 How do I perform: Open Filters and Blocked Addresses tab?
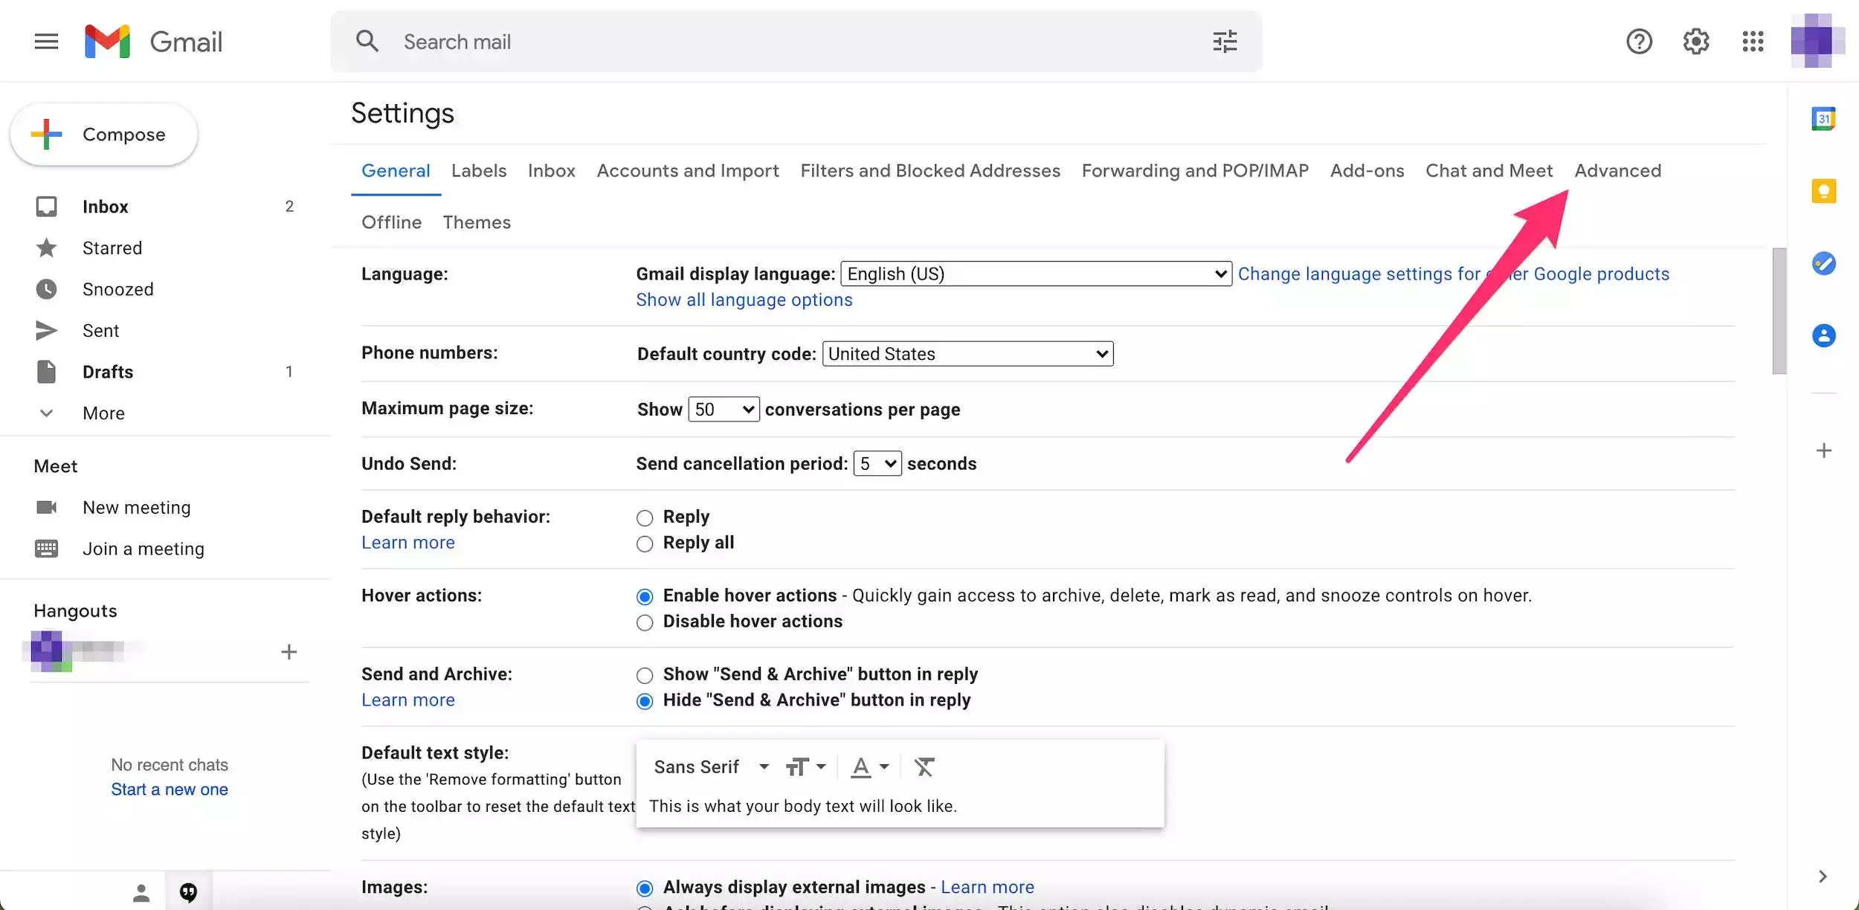(x=930, y=171)
